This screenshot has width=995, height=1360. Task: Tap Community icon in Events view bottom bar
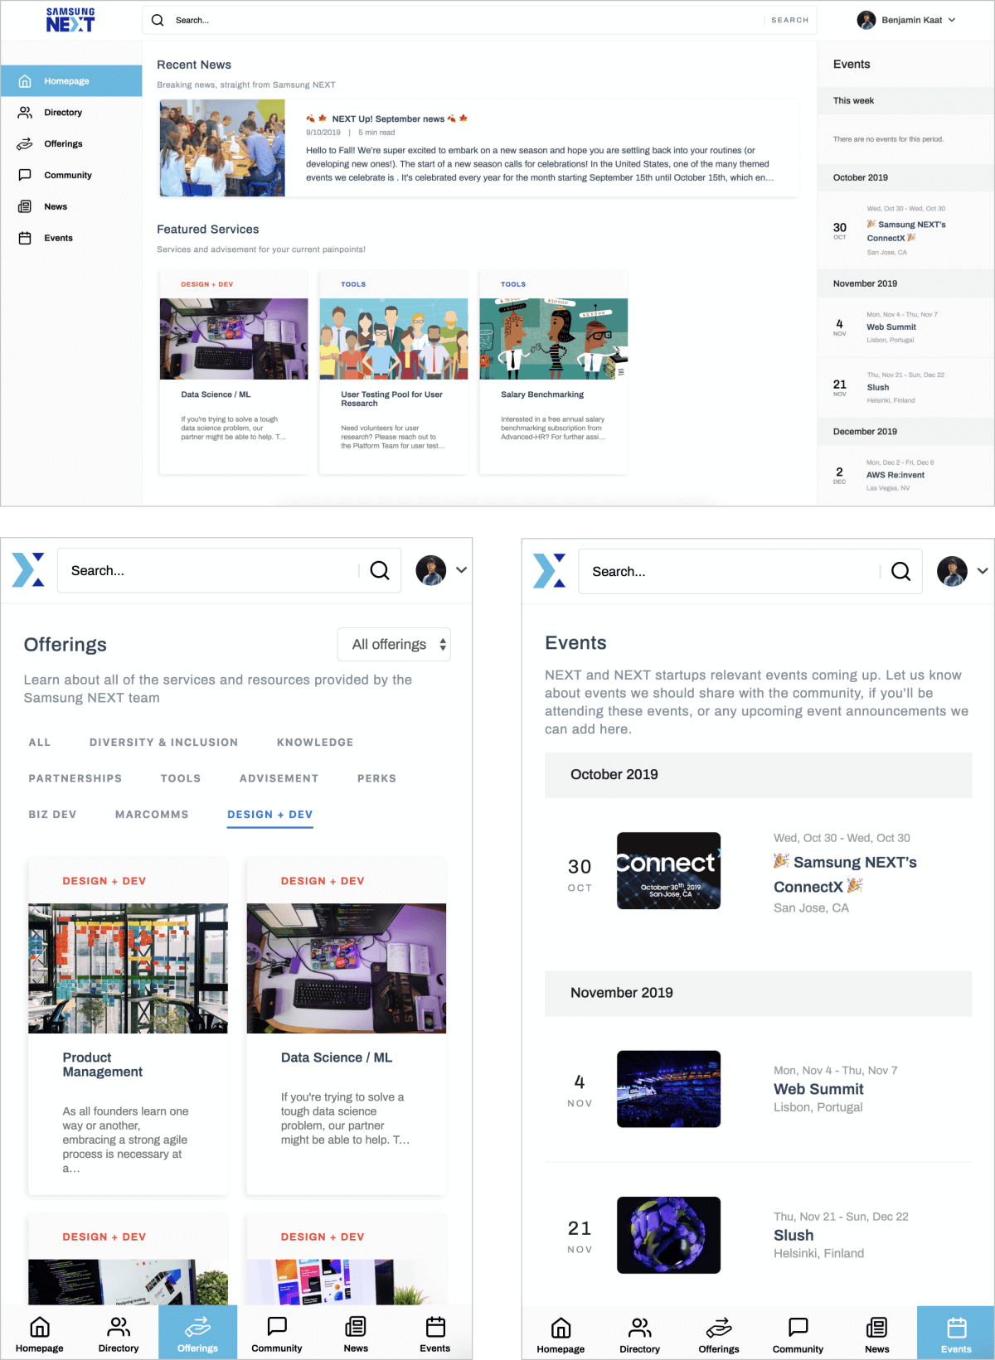point(798,1328)
